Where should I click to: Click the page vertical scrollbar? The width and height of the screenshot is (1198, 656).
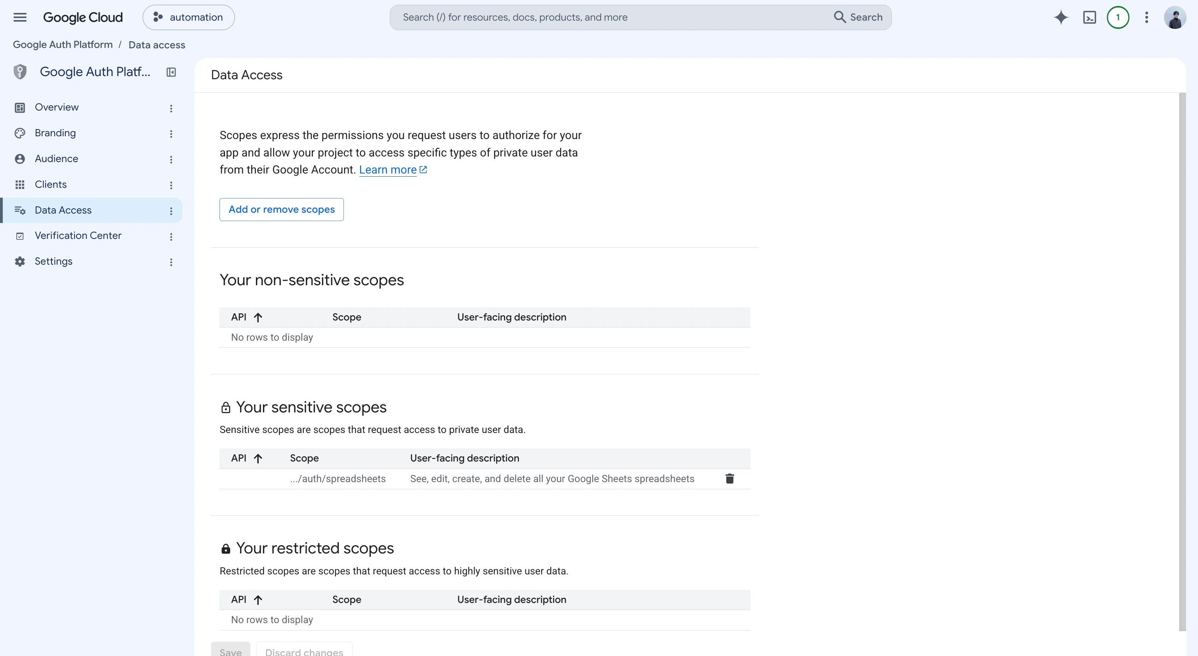tap(1182, 362)
